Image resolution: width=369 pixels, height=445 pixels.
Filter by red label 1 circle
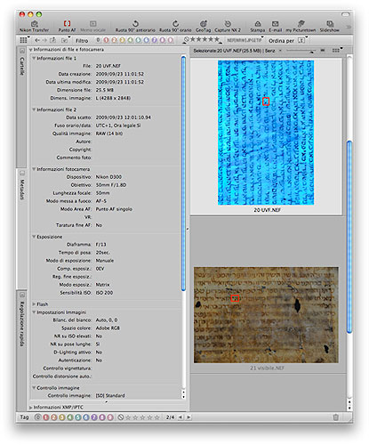(107, 40)
